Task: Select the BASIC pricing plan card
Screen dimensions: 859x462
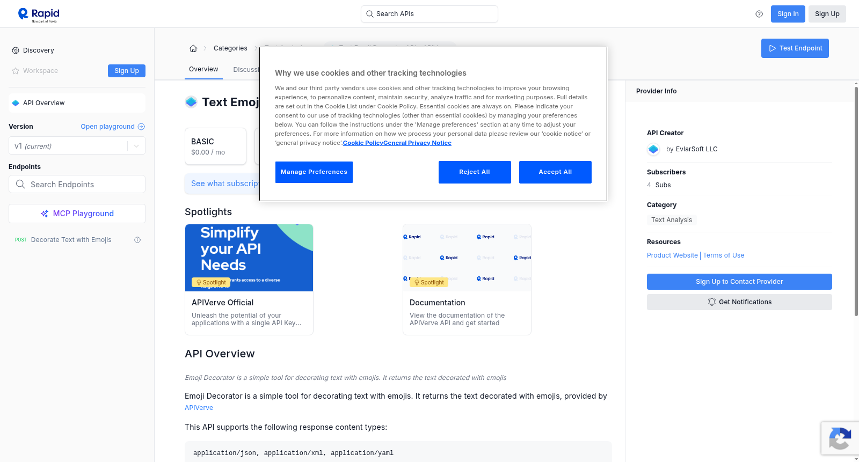Action: [215, 146]
